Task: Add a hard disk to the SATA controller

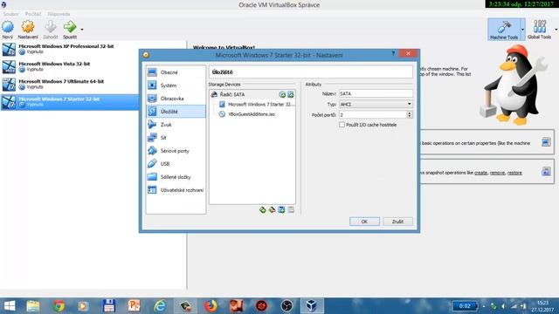Action: click(x=291, y=94)
